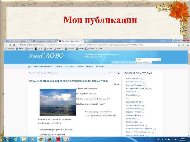The image size is (190, 142).
Task: Reload the page with the refresh icon
Action: click(x=14, y=45)
